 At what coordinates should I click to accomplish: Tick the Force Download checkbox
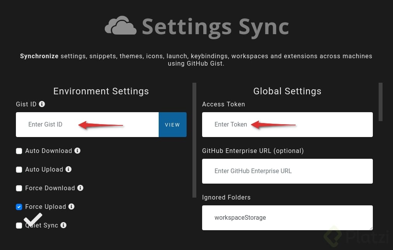tap(19, 188)
